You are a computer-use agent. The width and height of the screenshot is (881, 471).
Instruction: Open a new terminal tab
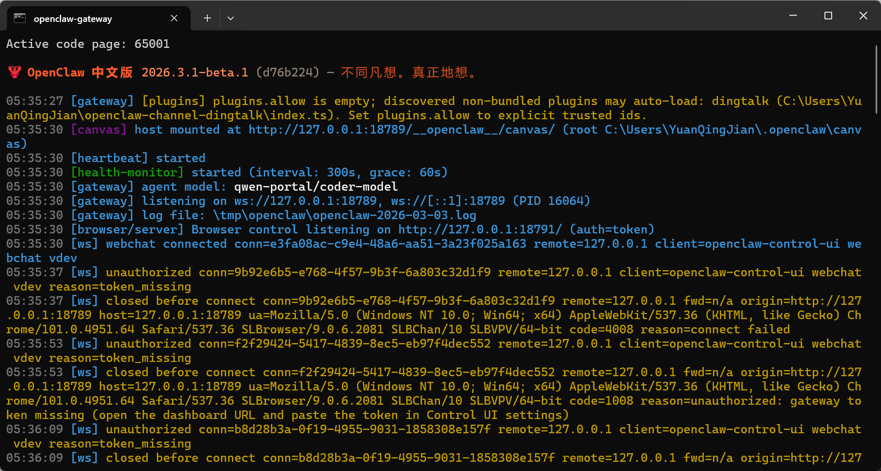tap(207, 18)
